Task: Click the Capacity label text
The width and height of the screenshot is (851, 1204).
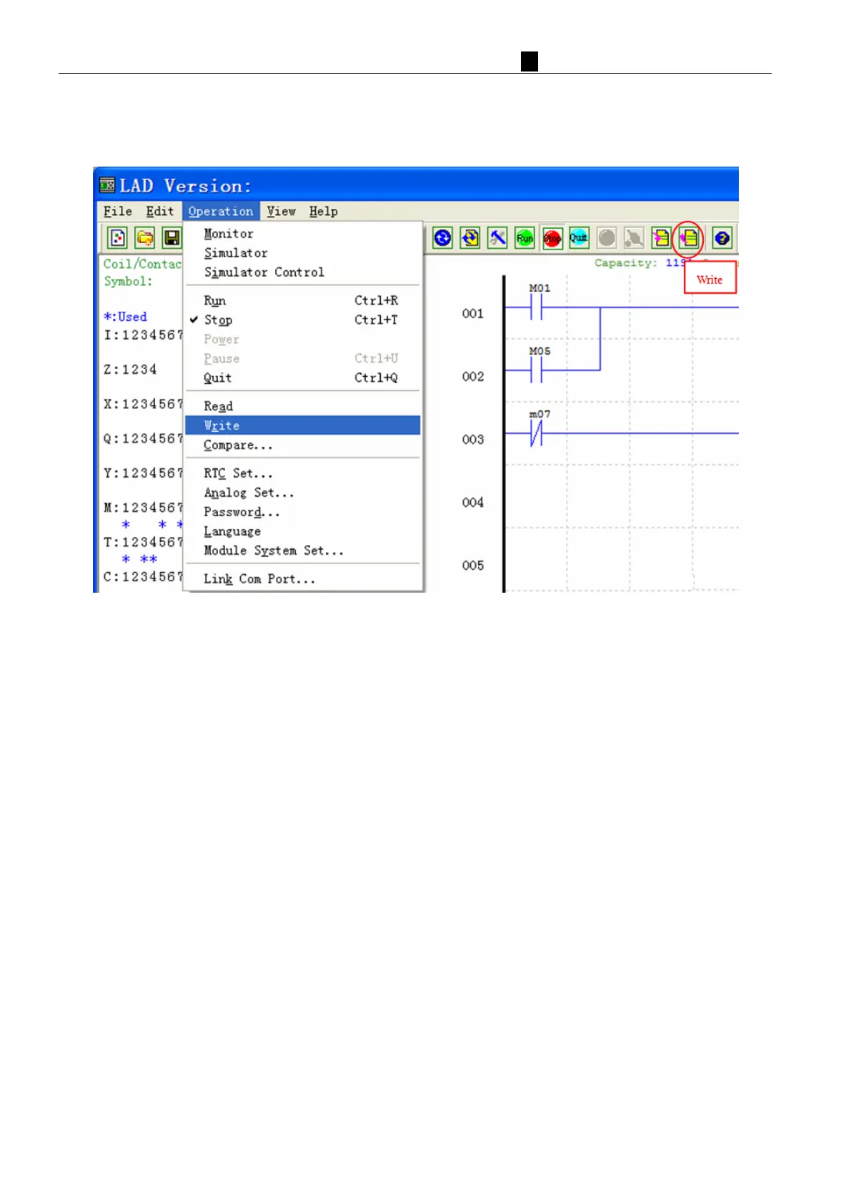Action: coord(626,263)
